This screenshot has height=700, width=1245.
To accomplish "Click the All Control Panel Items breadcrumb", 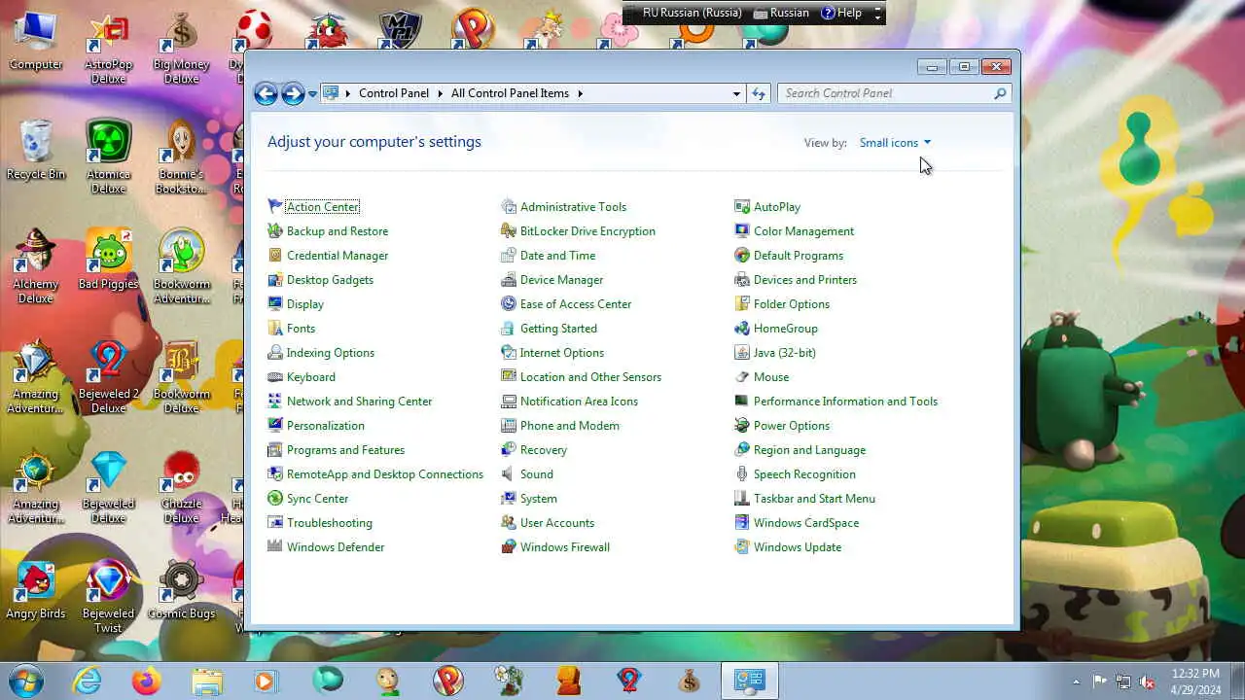I will click(x=510, y=93).
